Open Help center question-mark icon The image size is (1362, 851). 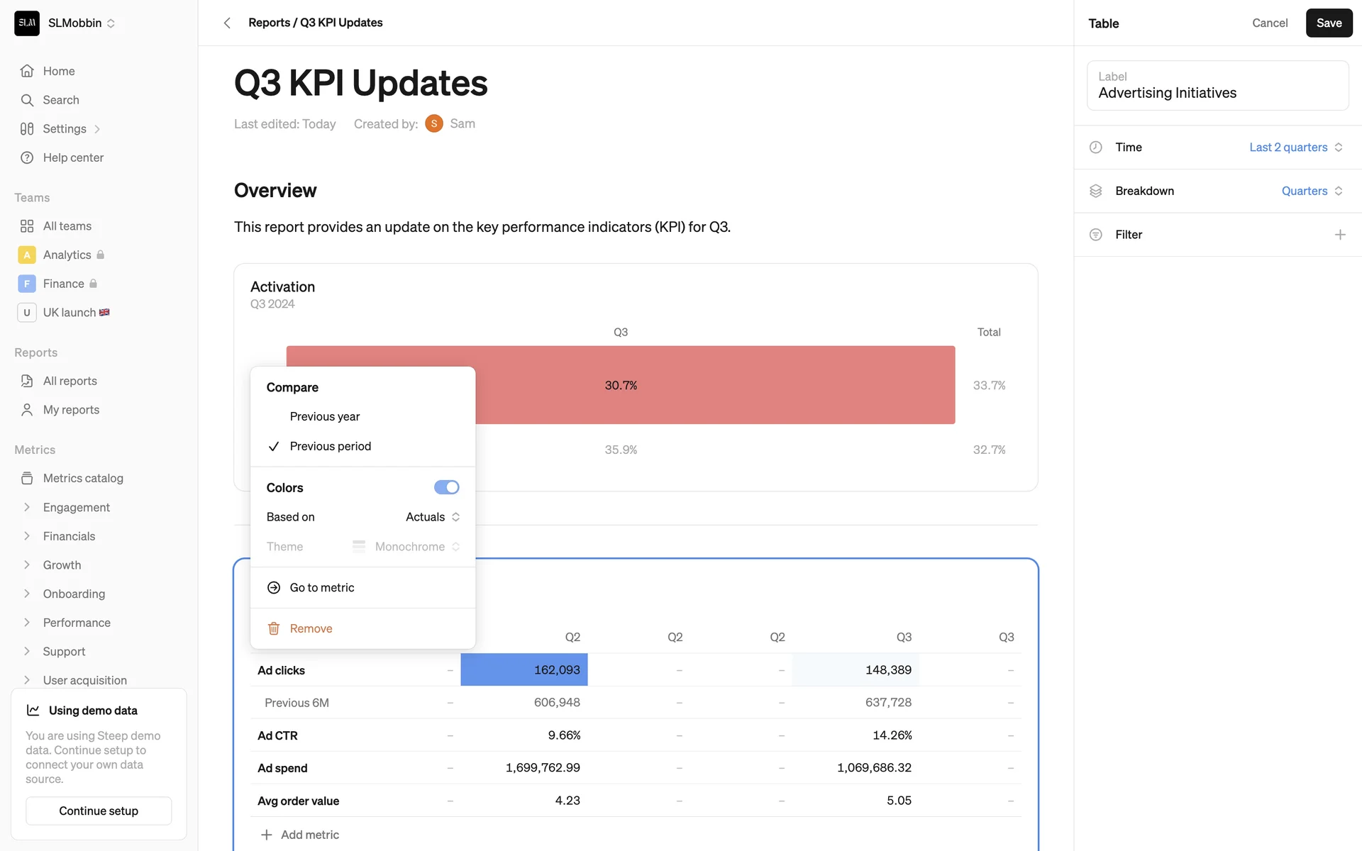[x=27, y=157]
